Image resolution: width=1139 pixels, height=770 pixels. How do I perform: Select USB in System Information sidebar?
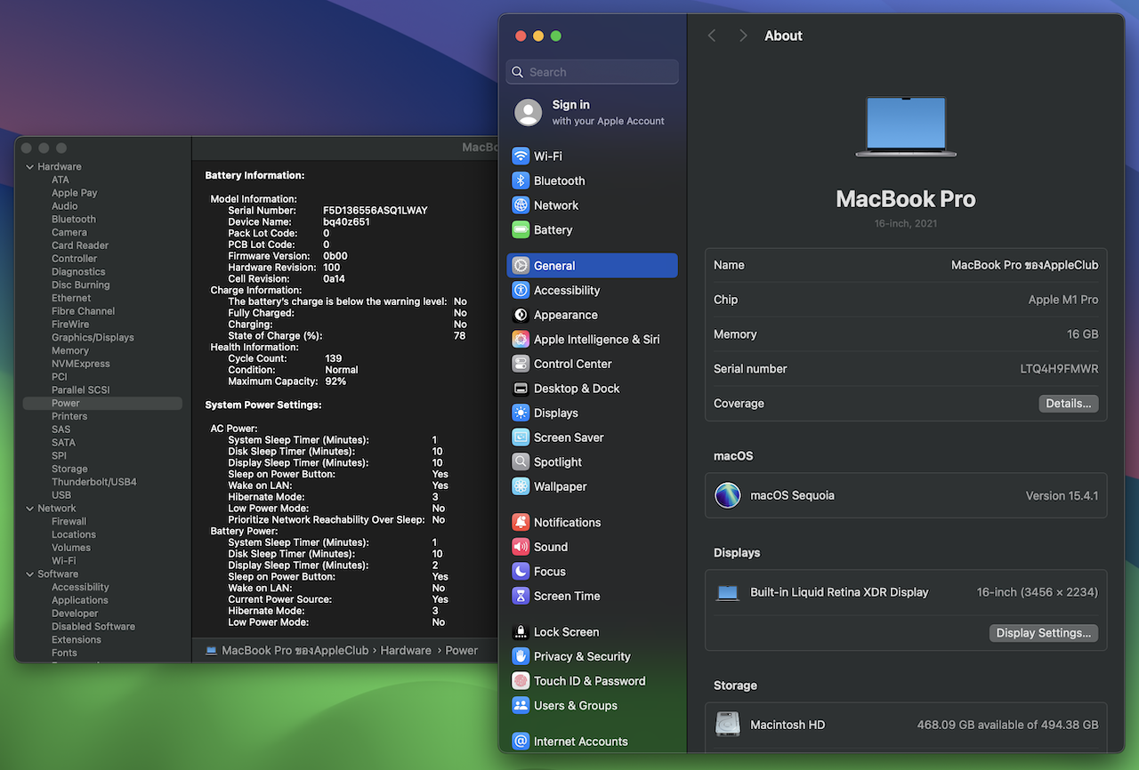click(x=61, y=495)
